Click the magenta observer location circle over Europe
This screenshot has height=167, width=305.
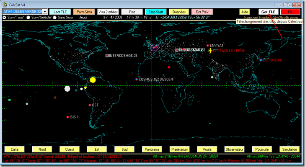(x=154, y=47)
